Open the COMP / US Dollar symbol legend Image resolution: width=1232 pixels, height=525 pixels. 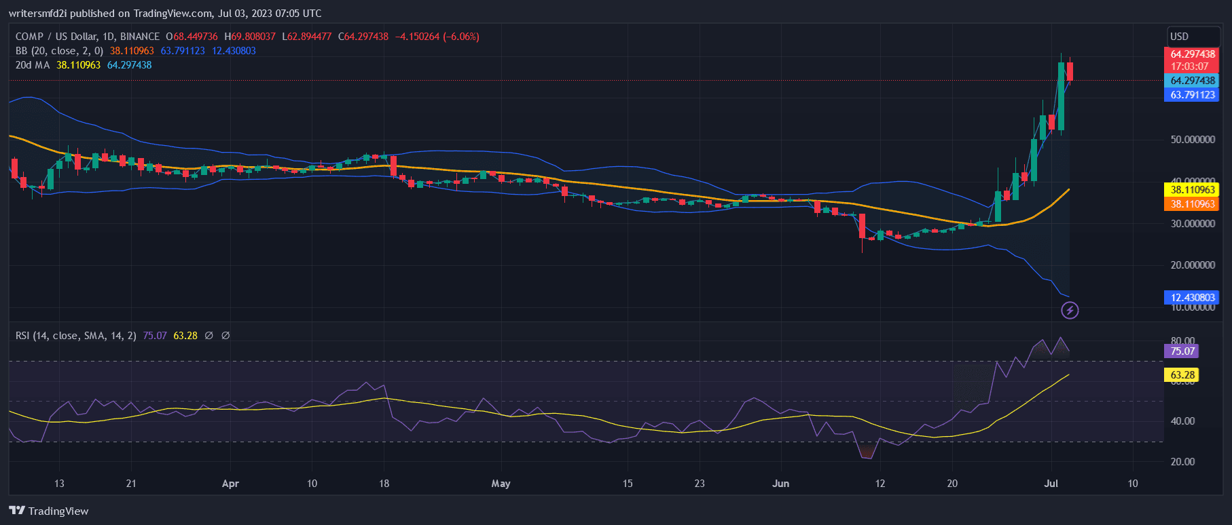(x=88, y=37)
